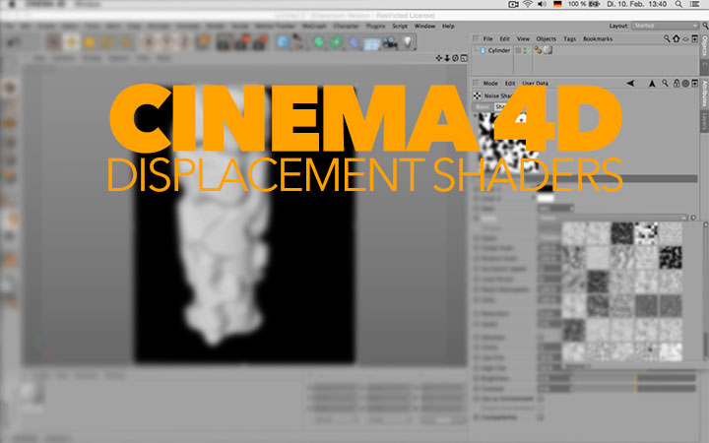Add a Cube primitive from the toolbar
The width and height of the screenshot is (709, 443).
click(x=283, y=42)
